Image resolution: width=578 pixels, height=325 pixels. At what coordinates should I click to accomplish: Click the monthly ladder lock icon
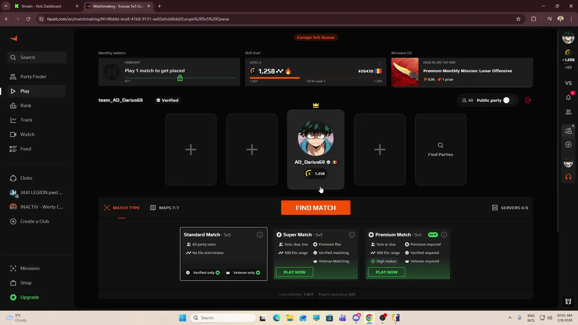(x=180, y=78)
